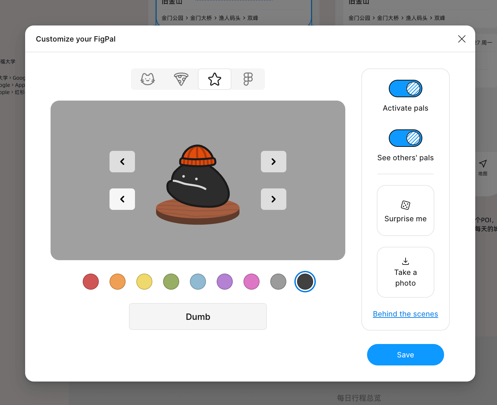The height and width of the screenshot is (405, 497).
Task: Save the FigPal customization
Action: [405, 355]
